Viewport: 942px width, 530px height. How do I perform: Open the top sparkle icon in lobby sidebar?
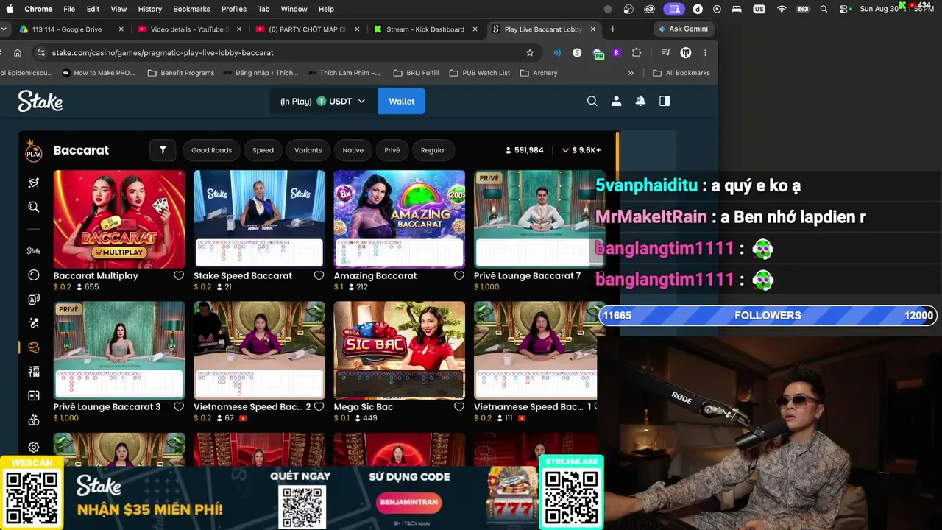(x=34, y=183)
